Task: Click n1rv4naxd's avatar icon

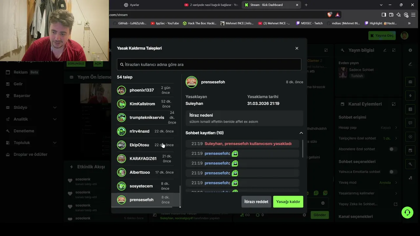Action: [x=122, y=131]
